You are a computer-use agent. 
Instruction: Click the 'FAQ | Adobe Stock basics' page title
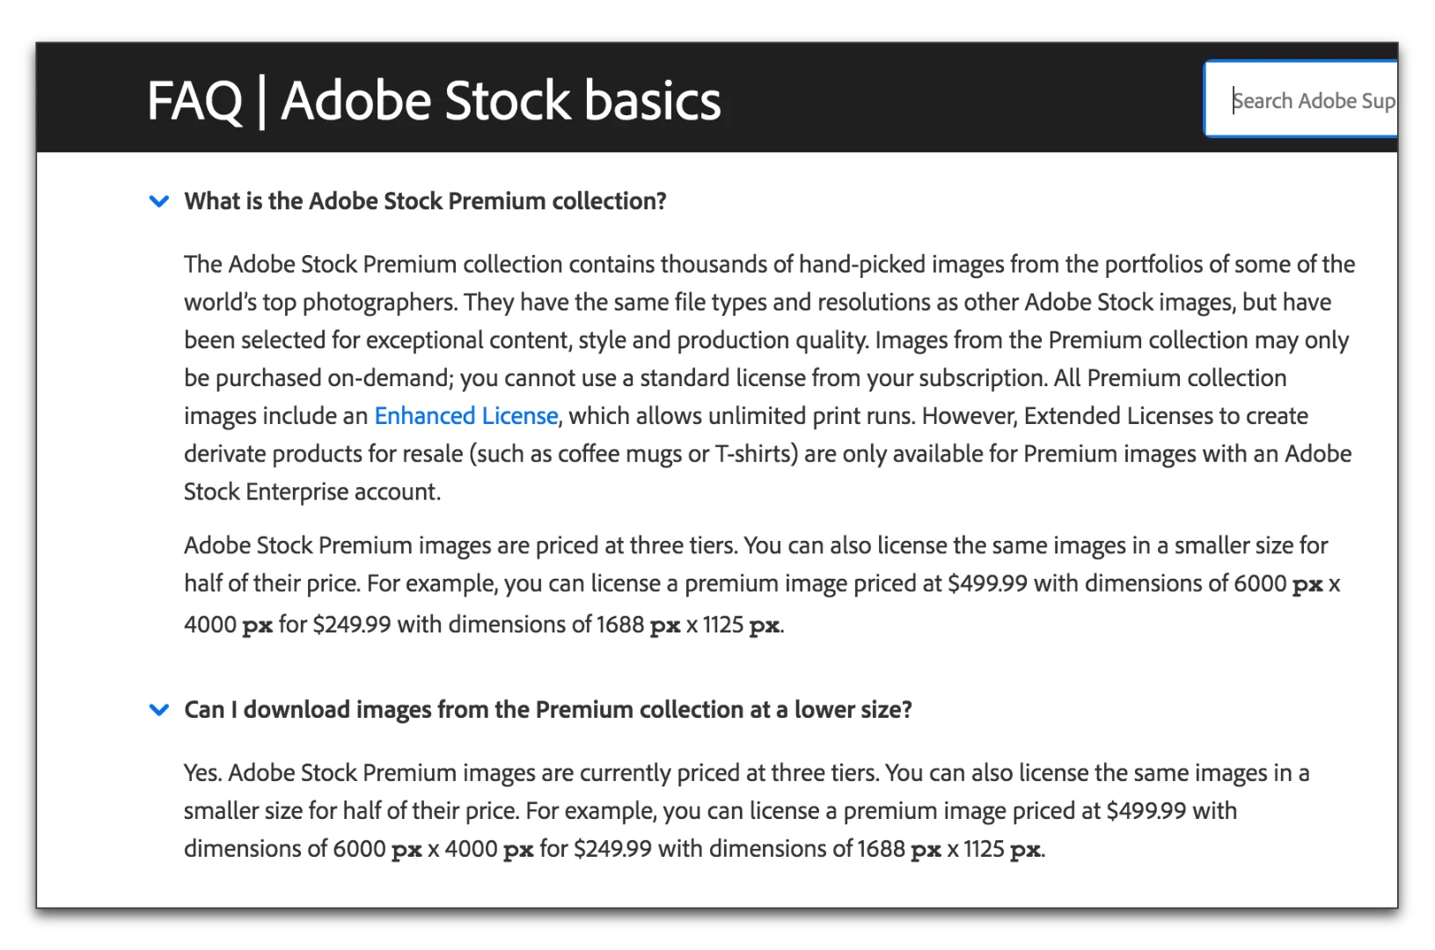click(x=434, y=100)
